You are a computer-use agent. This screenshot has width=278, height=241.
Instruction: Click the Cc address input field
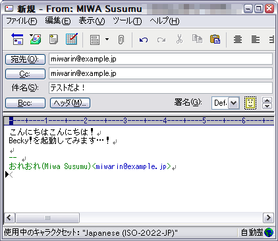(161, 73)
